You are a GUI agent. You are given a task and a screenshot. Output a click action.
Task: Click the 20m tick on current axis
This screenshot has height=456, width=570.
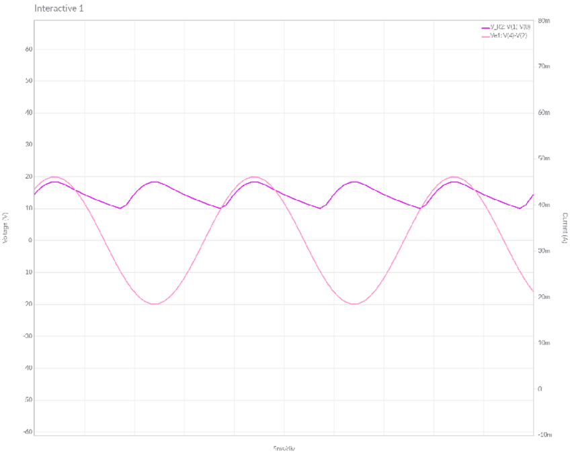pos(544,297)
